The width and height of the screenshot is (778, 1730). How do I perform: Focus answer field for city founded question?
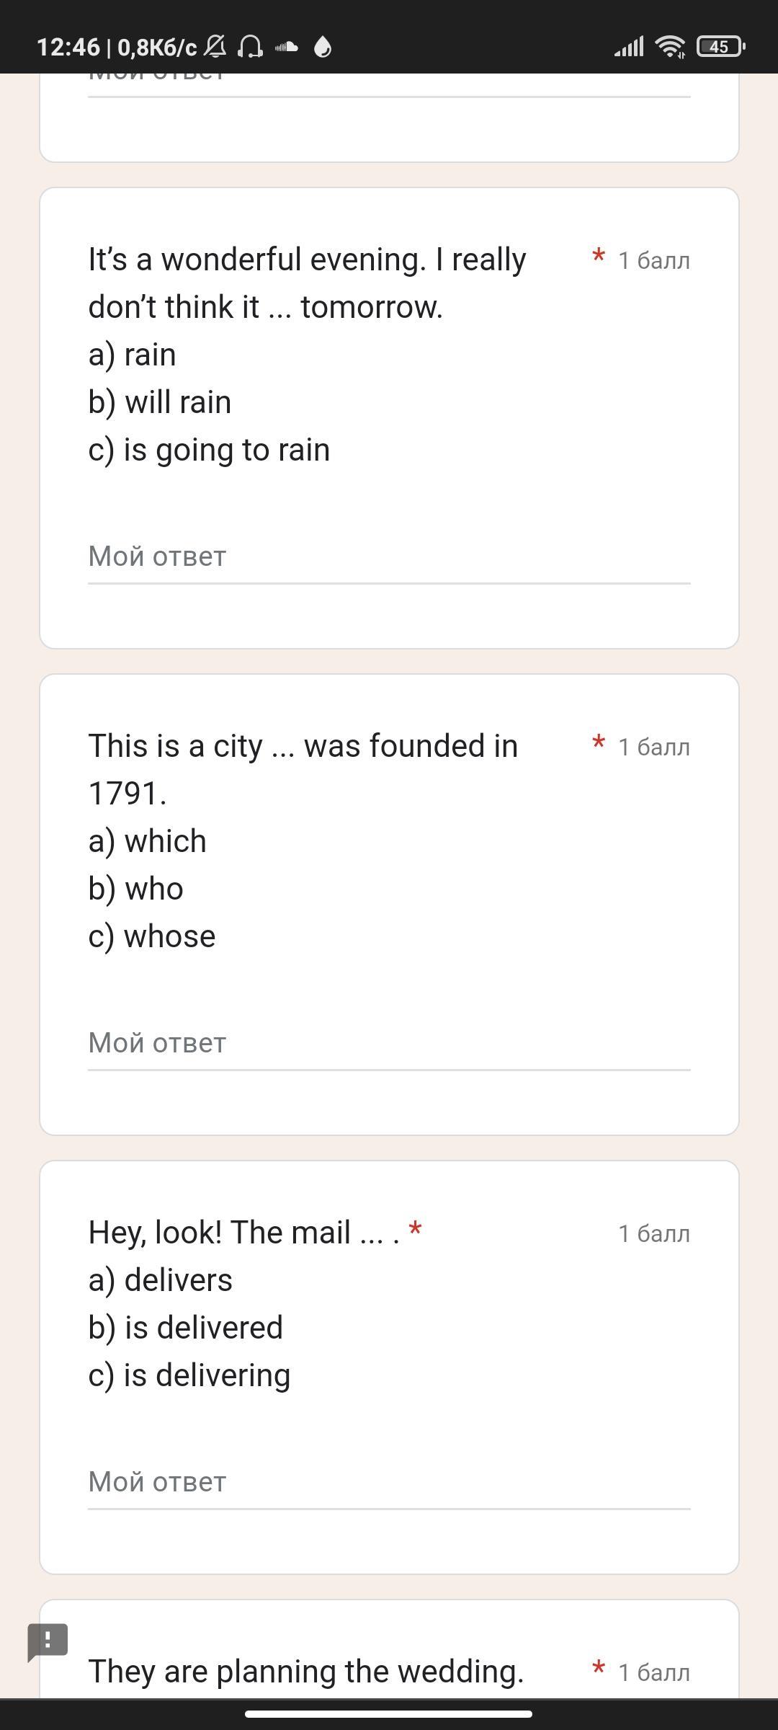[x=389, y=1044]
